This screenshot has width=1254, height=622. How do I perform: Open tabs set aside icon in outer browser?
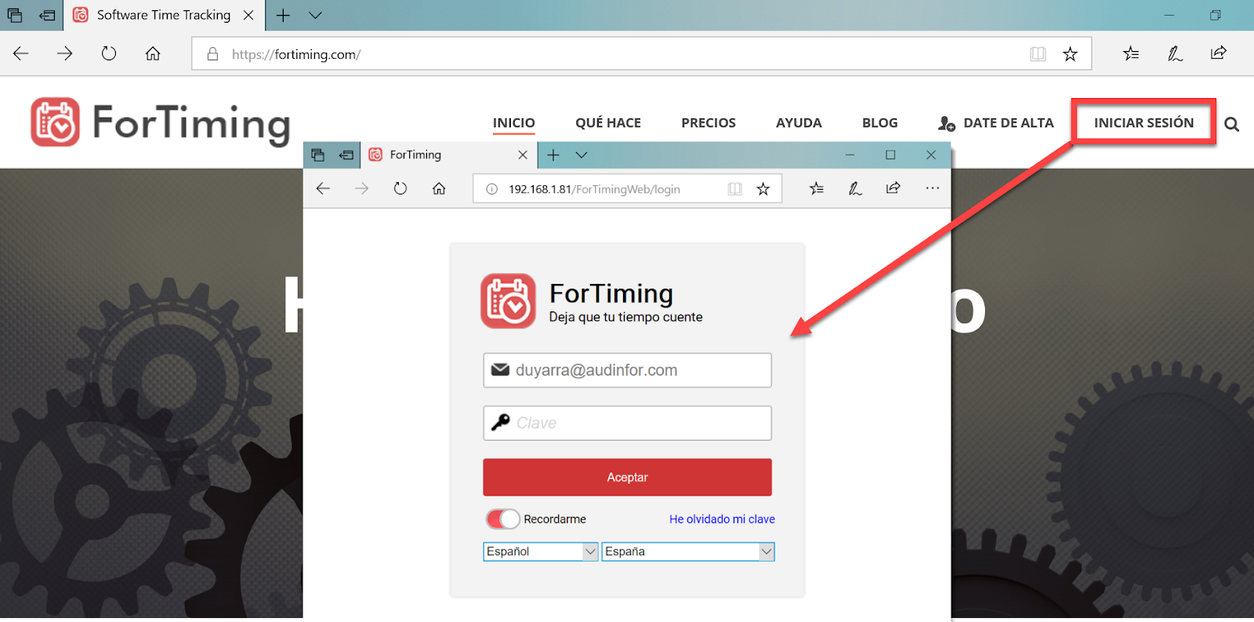[15, 15]
